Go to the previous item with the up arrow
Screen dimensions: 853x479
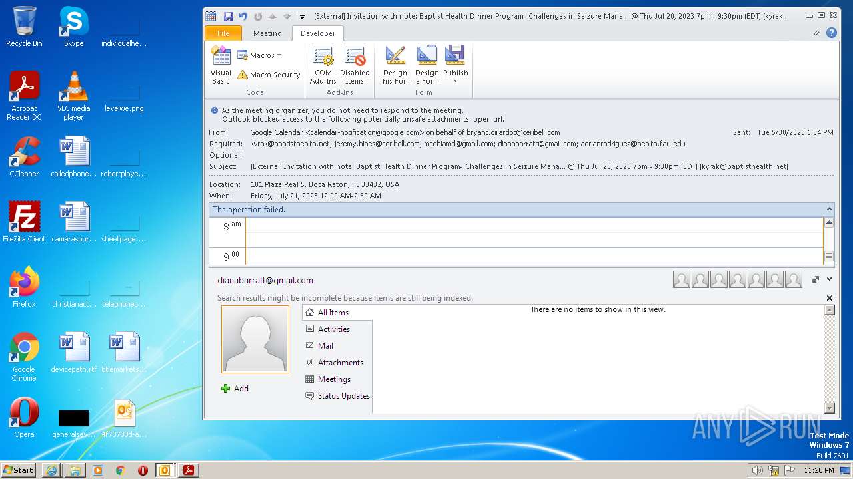[x=273, y=16]
